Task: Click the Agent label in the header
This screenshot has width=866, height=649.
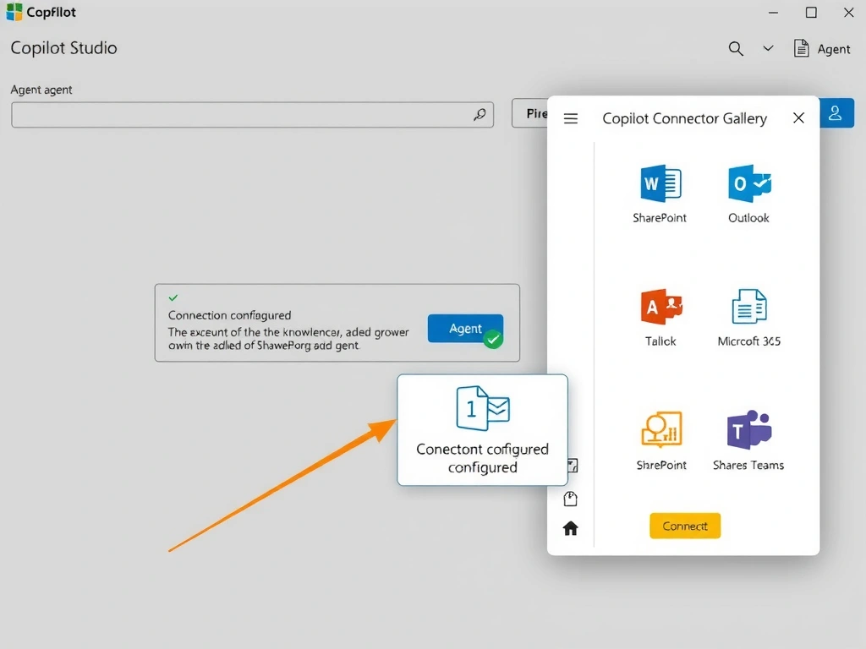Action: [833, 49]
